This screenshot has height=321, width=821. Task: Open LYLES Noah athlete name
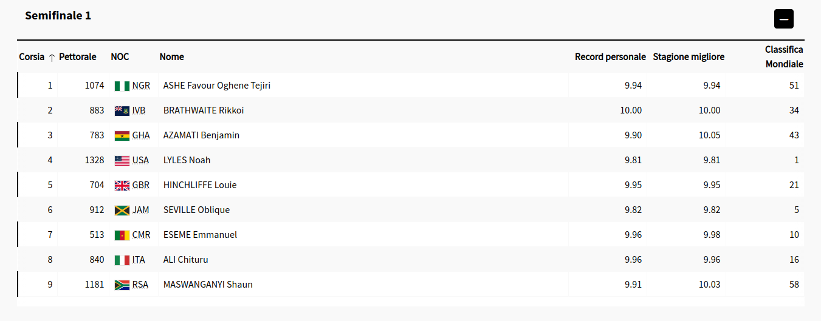(187, 160)
